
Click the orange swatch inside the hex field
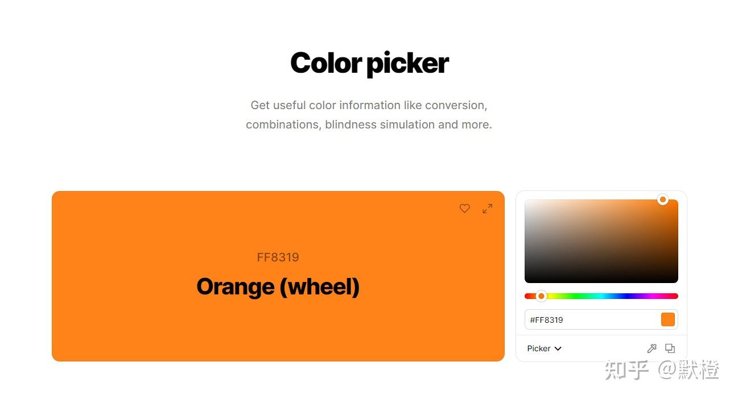pos(668,319)
